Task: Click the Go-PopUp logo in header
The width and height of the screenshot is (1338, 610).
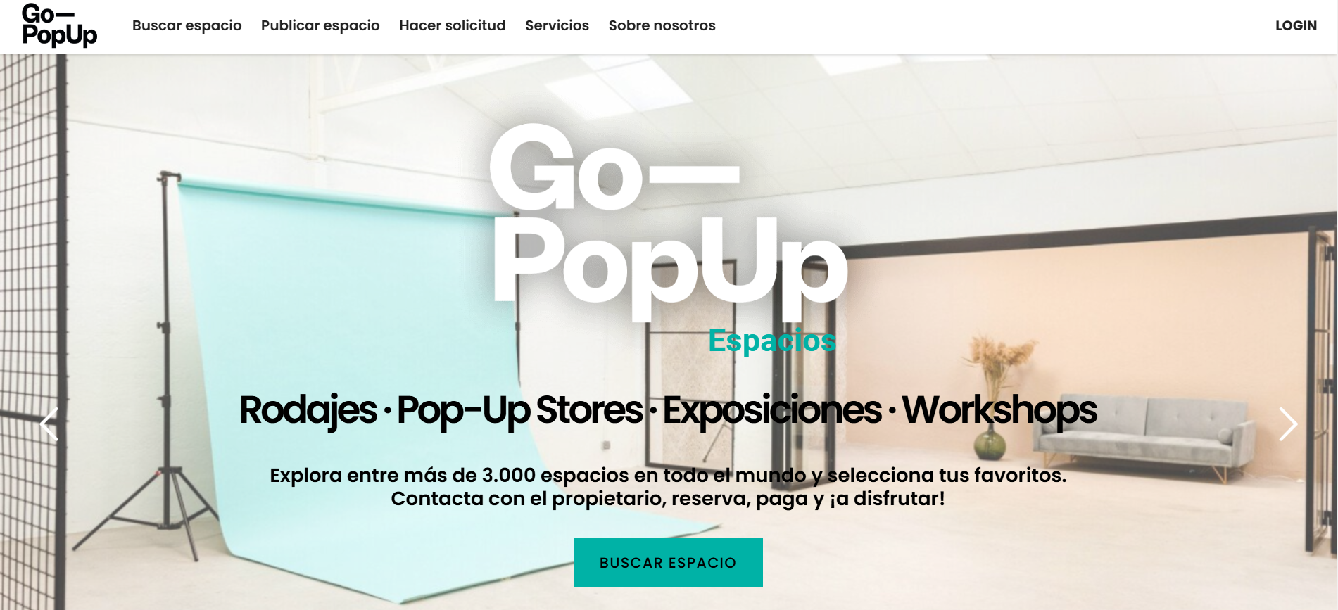Action: pos(60,25)
